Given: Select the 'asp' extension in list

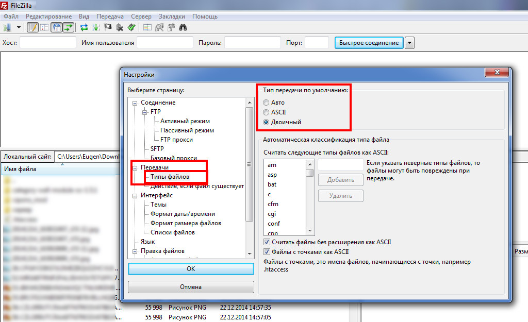Looking at the screenshot, I should [272, 175].
